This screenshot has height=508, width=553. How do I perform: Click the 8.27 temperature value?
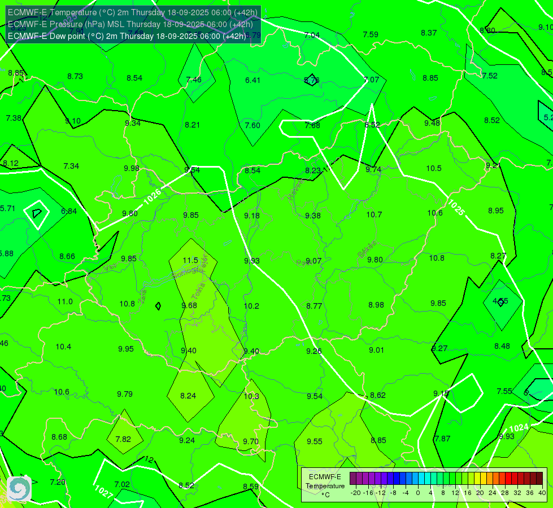click(x=498, y=256)
